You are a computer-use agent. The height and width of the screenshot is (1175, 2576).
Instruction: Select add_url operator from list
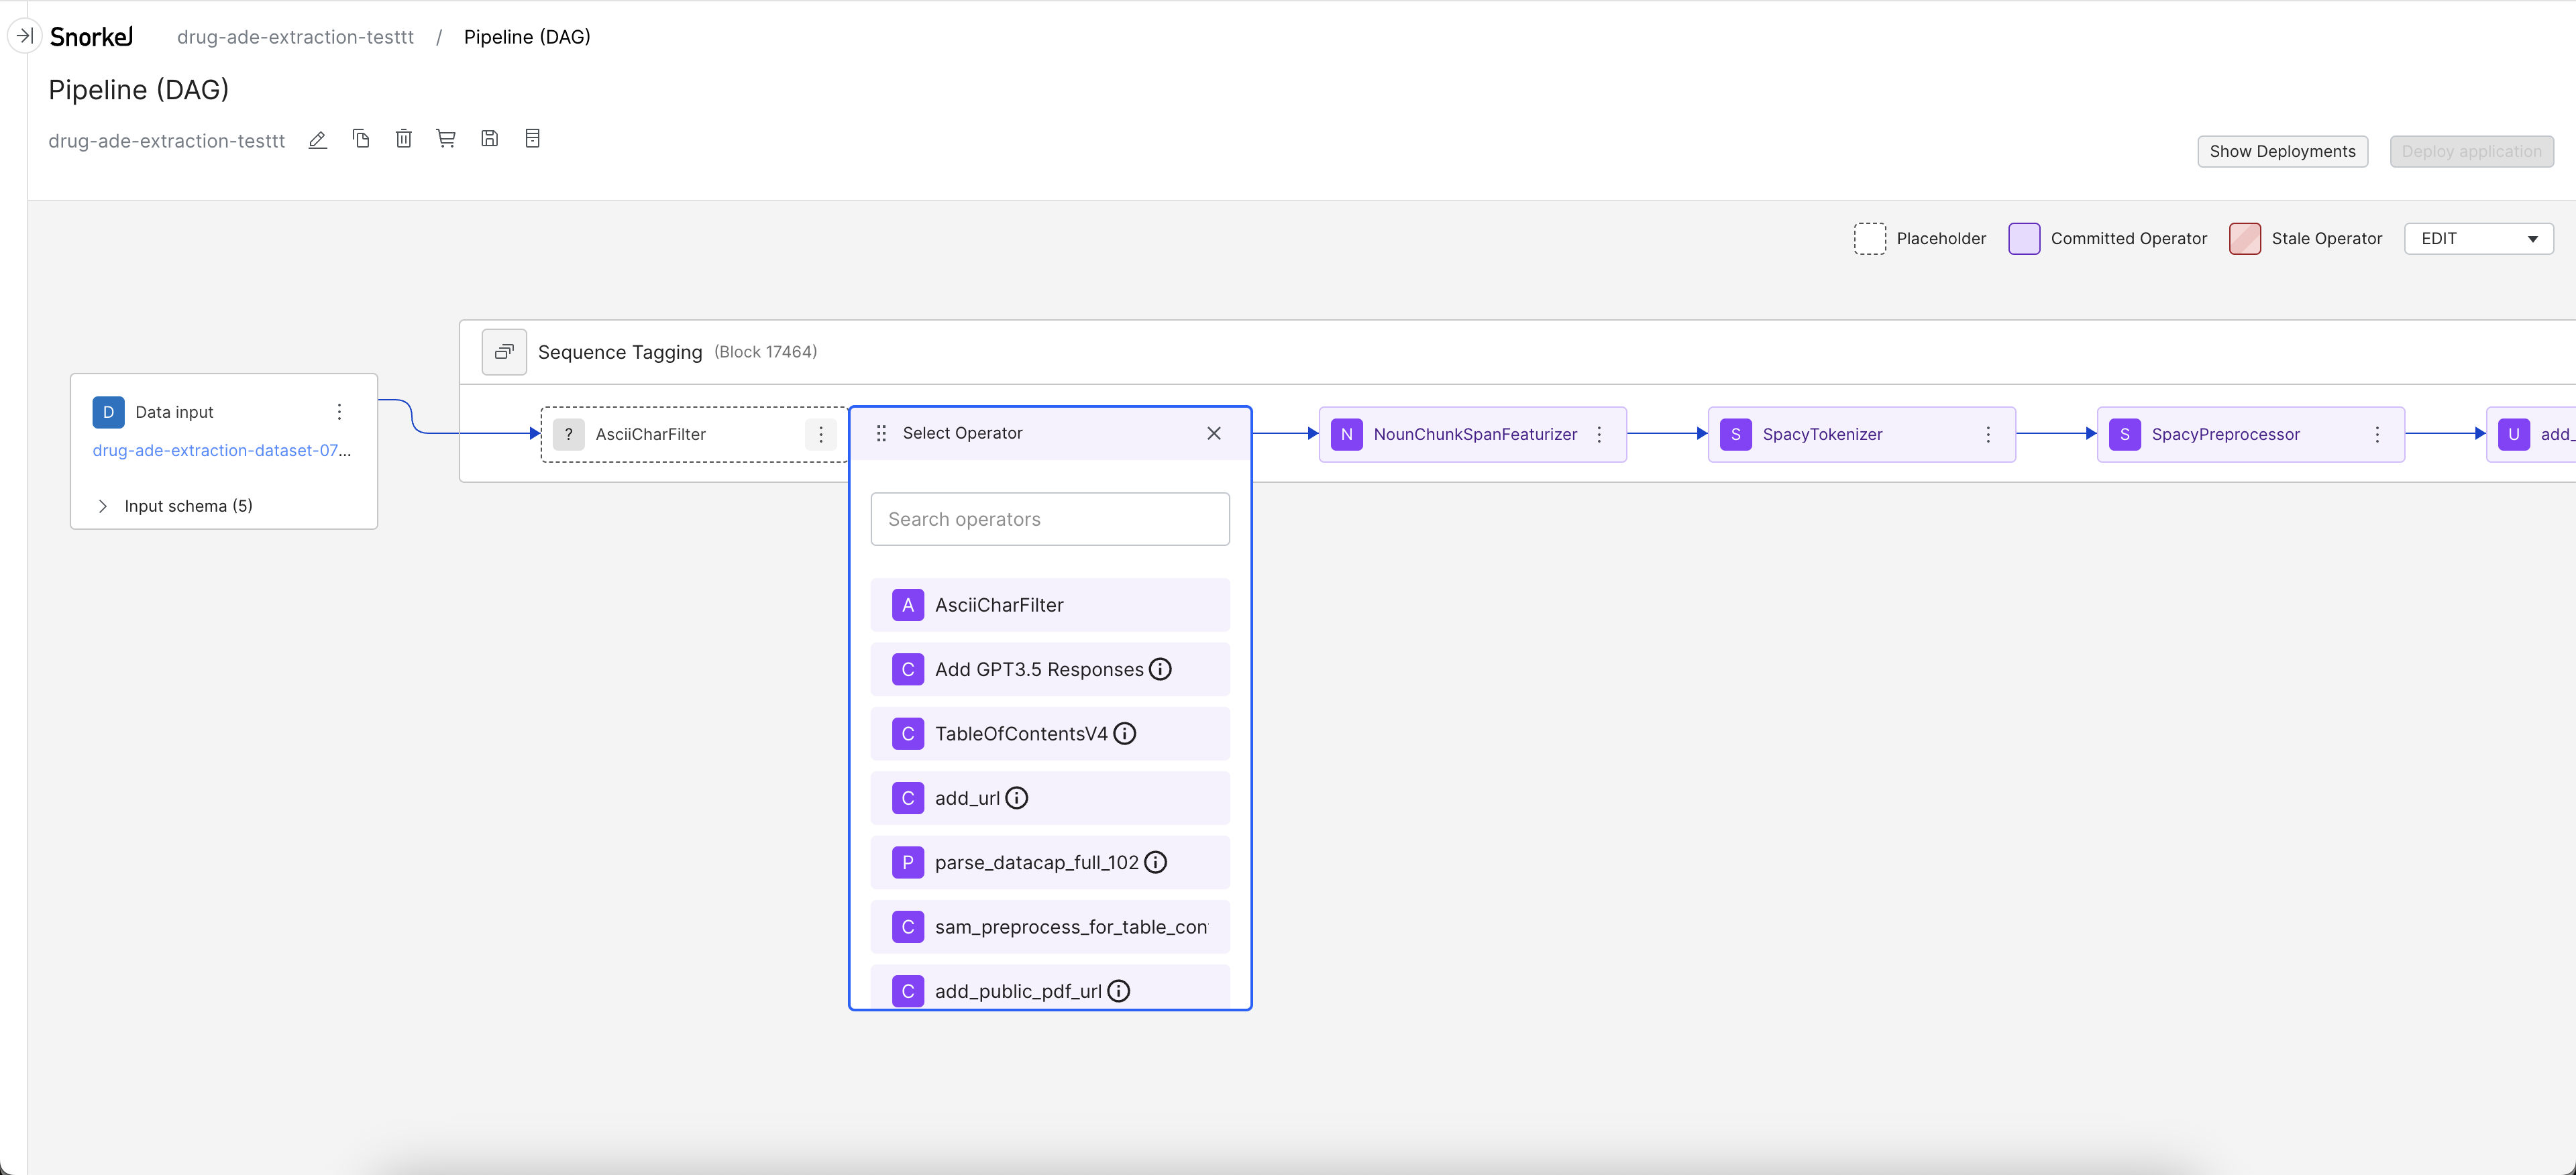point(1050,798)
